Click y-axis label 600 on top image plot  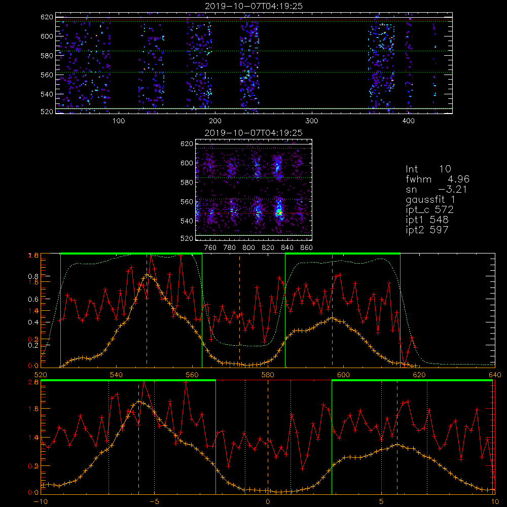[47, 36]
